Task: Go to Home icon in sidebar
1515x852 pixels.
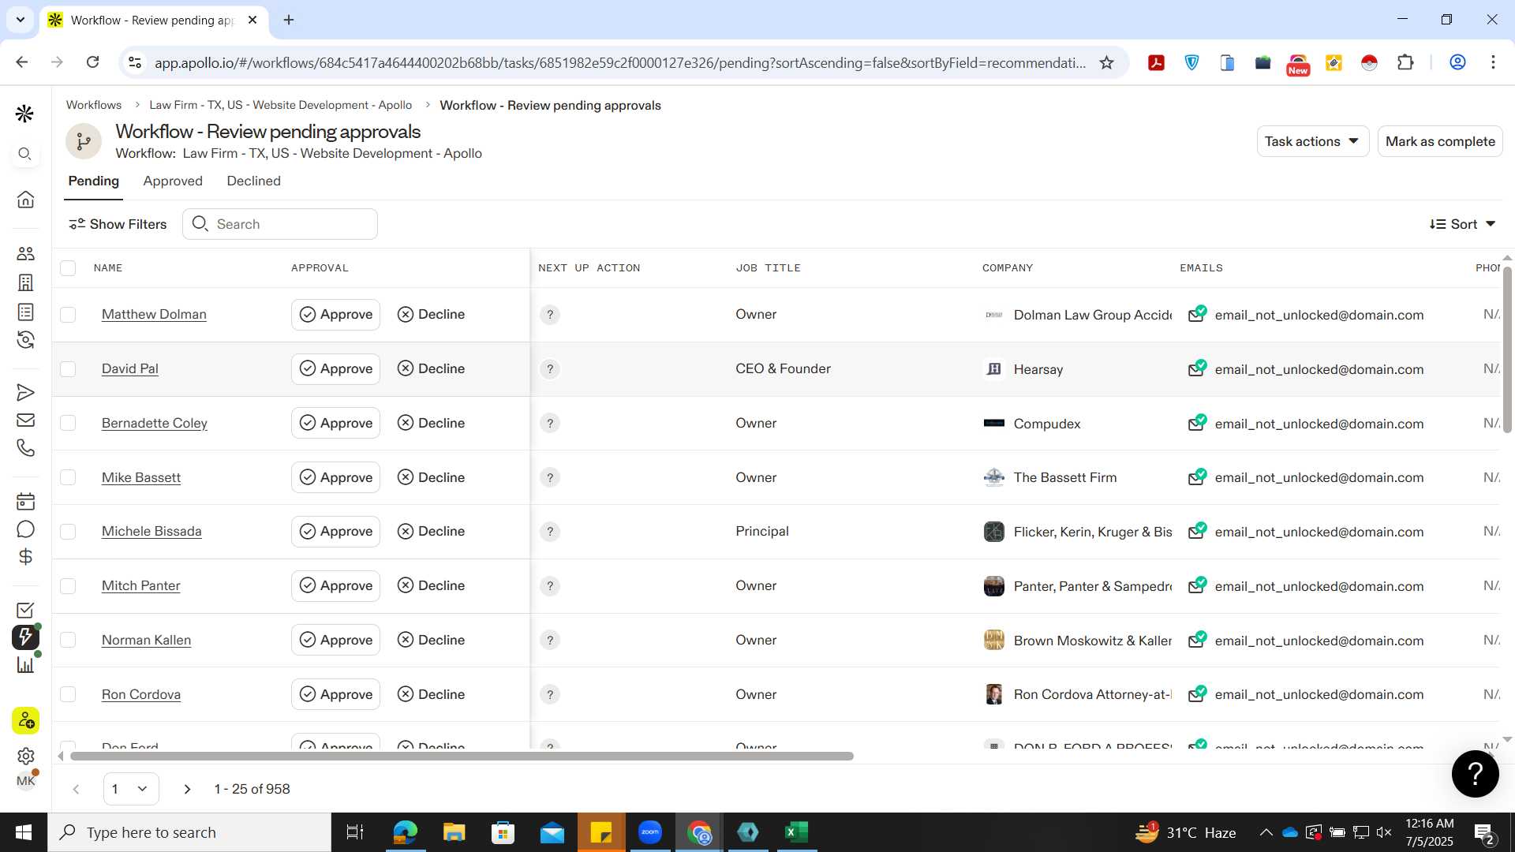Action: (x=25, y=199)
